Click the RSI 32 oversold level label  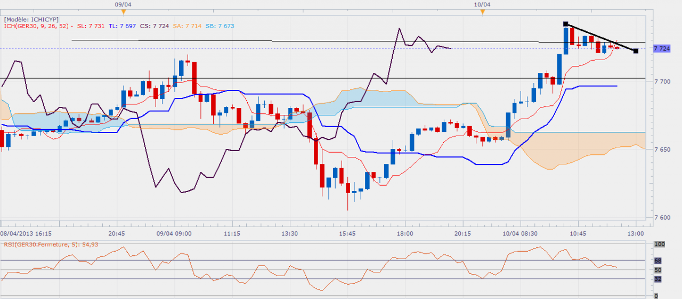coord(657,278)
